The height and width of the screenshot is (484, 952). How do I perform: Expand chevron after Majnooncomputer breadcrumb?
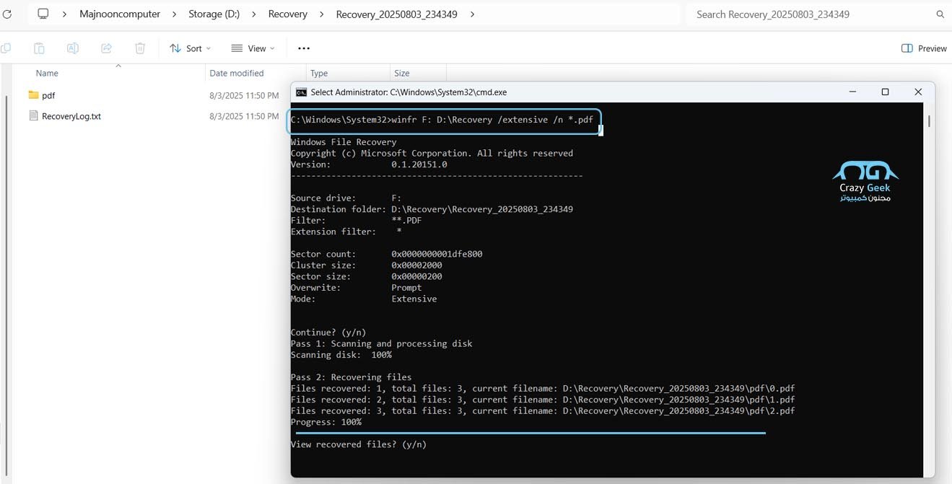tap(175, 14)
